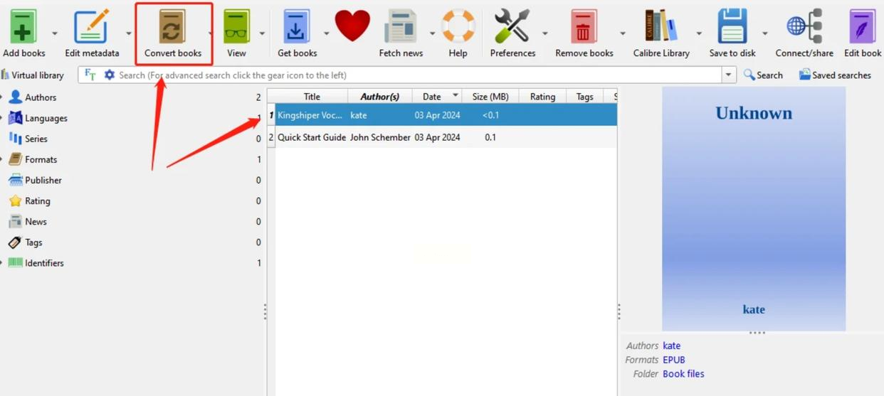The image size is (884, 396).
Task: Click author John Schember cell
Action: 380,137
